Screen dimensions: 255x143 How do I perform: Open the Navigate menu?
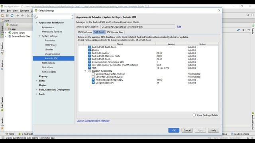click(24, 11)
